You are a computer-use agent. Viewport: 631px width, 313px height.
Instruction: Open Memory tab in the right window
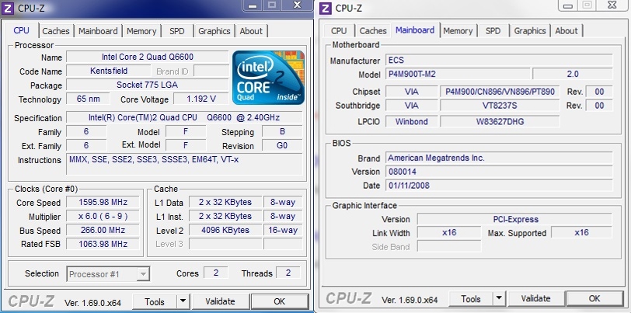(458, 30)
